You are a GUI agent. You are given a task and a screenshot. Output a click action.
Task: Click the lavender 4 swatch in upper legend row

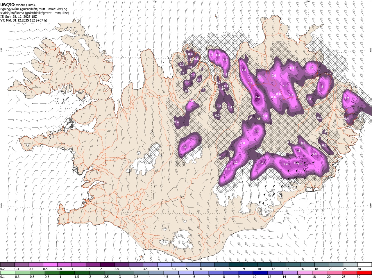coord(164,265)
